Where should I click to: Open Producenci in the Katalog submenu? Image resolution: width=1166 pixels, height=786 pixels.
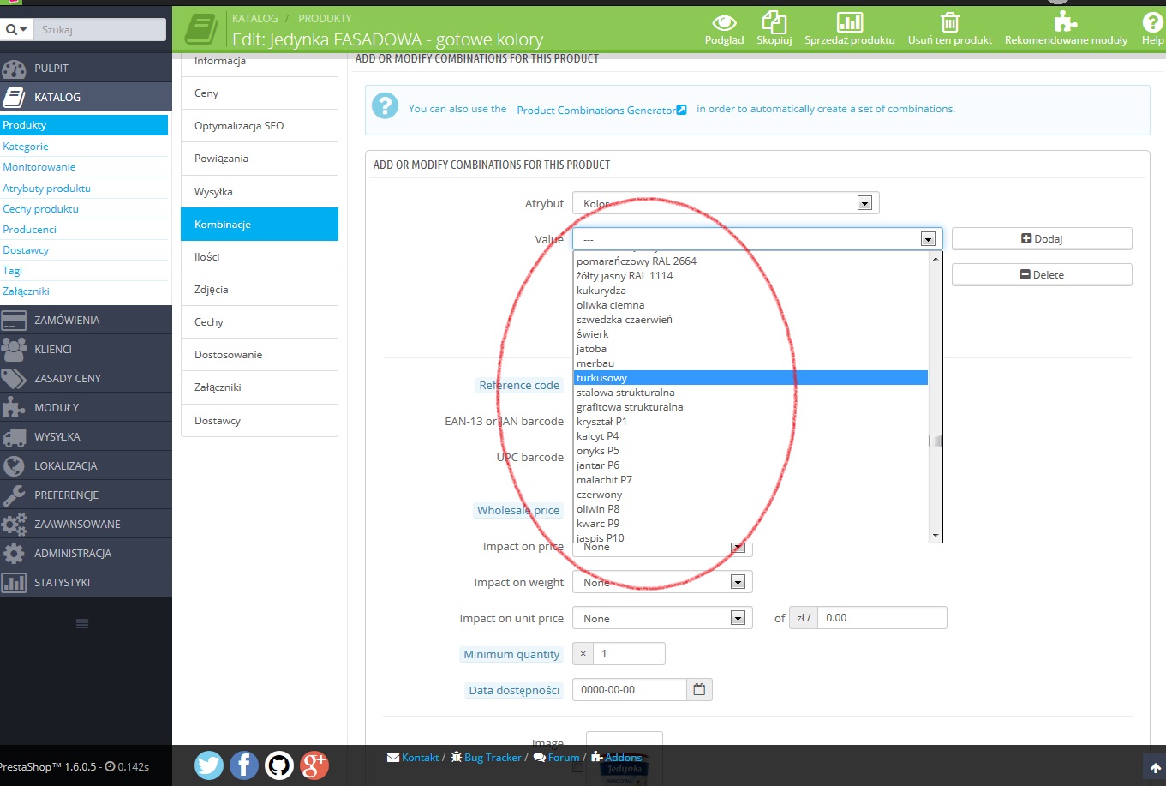coord(30,230)
